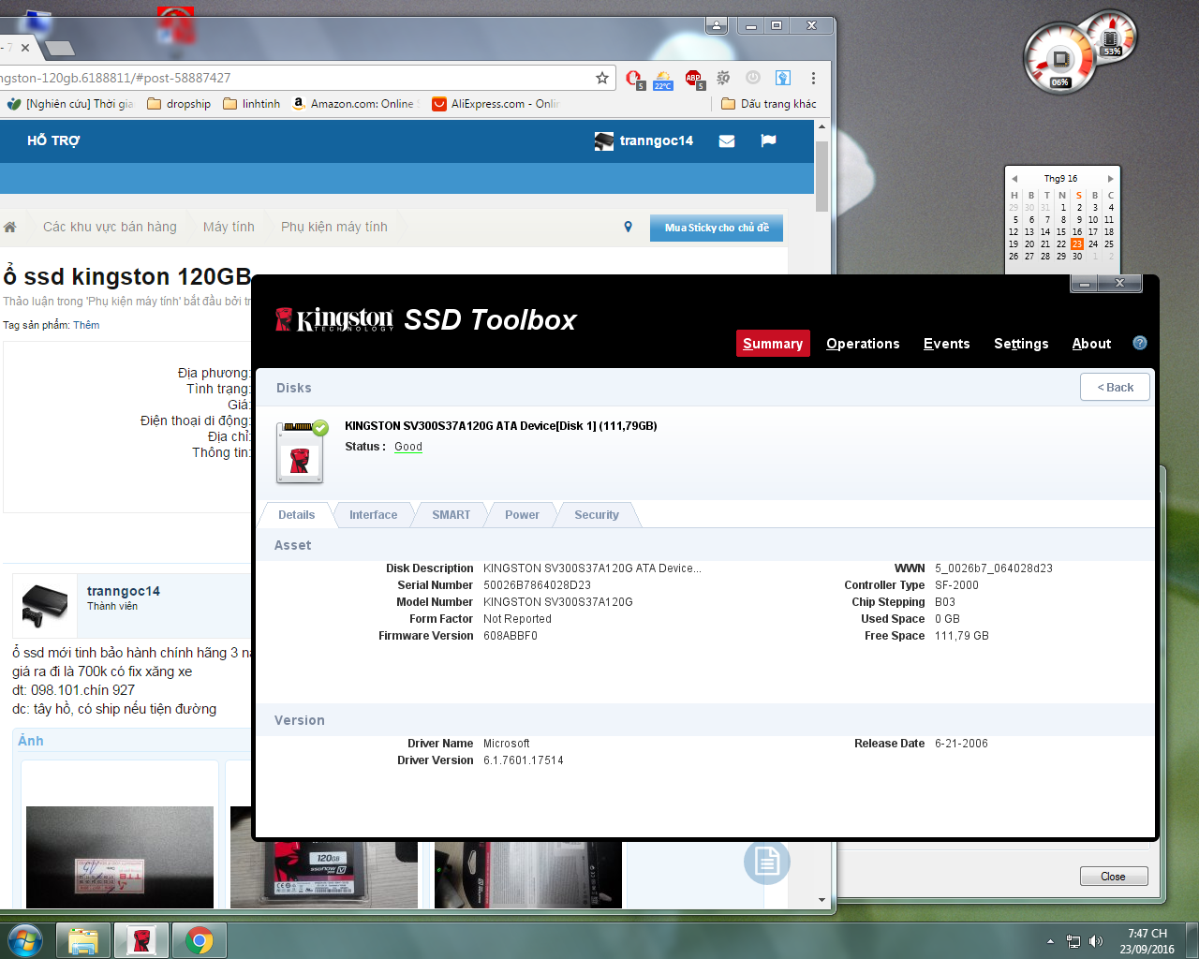This screenshot has width=1199, height=959.
Task: Click the Close button in the background dialog
Action: point(1114,877)
